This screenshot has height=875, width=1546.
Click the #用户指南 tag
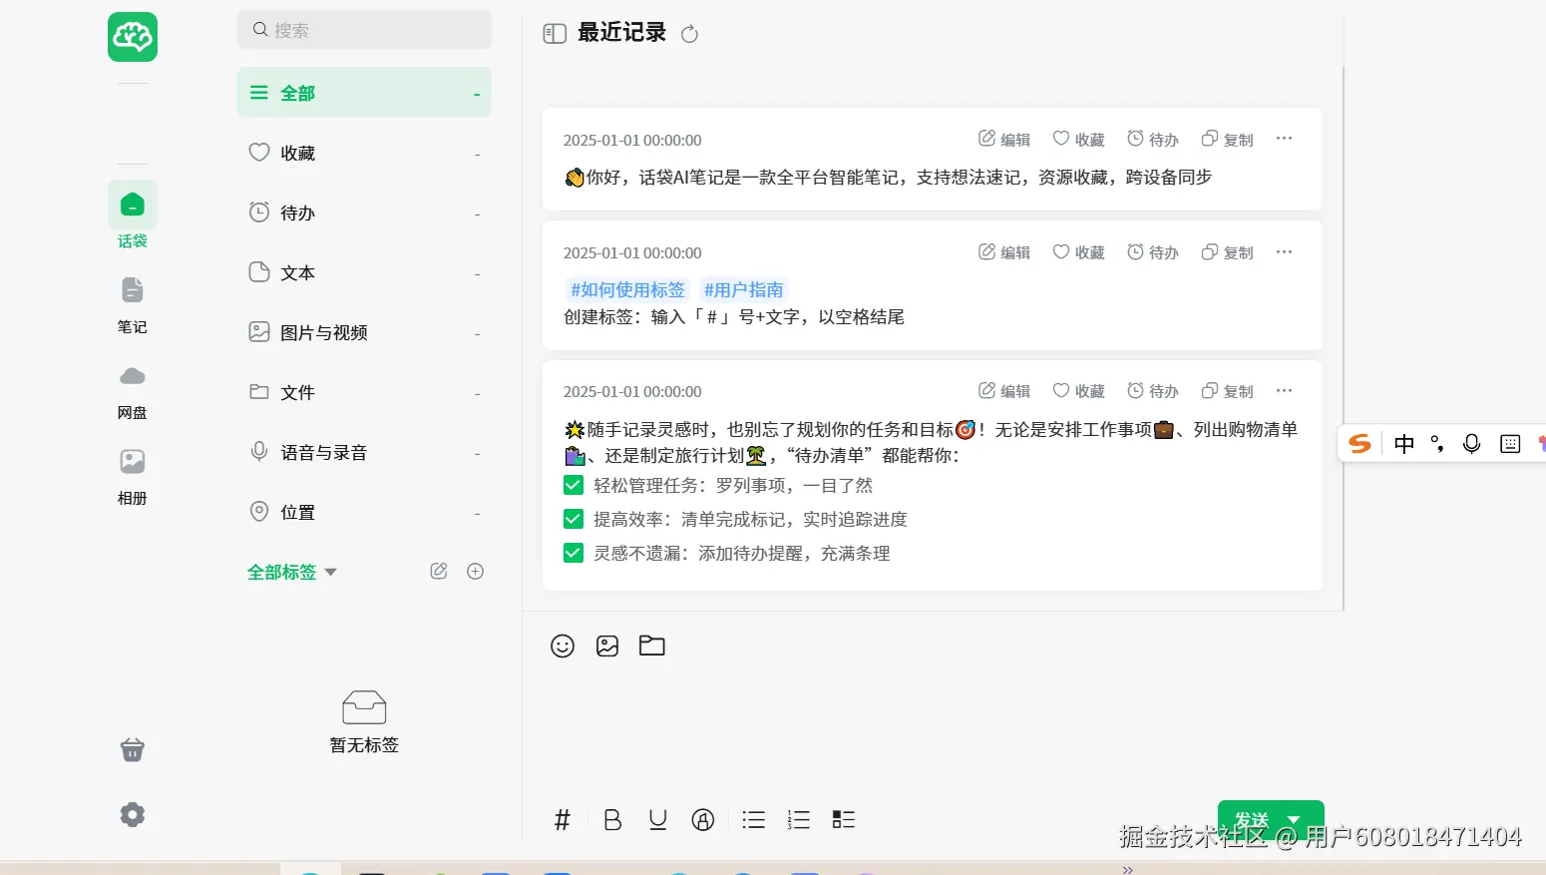[x=744, y=290]
